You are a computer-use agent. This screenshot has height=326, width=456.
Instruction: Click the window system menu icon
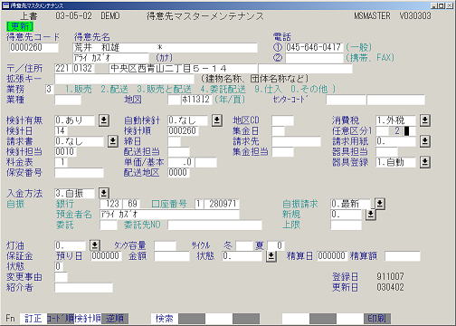point(5,5)
